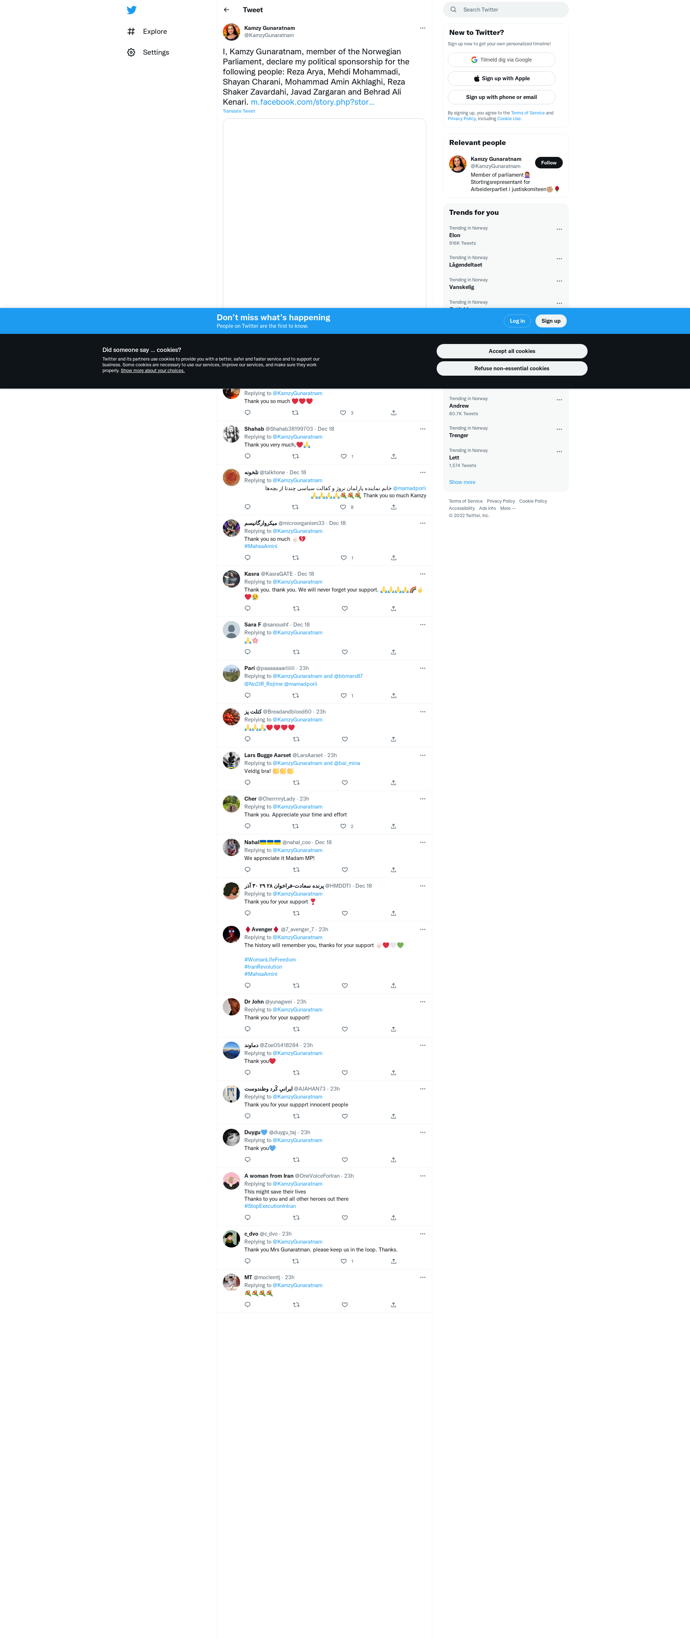This screenshot has height=1639, width=690.
Task: Click the Twitter bird logo
Action: click(x=132, y=10)
